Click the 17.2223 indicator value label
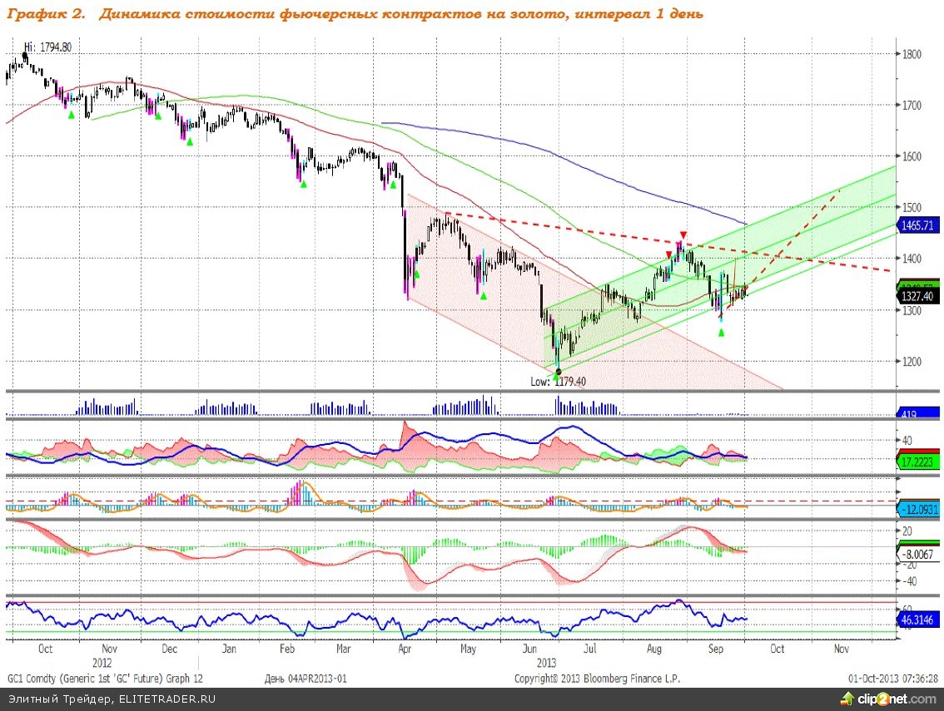This screenshot has height=711, width=944. click(919, 461)
